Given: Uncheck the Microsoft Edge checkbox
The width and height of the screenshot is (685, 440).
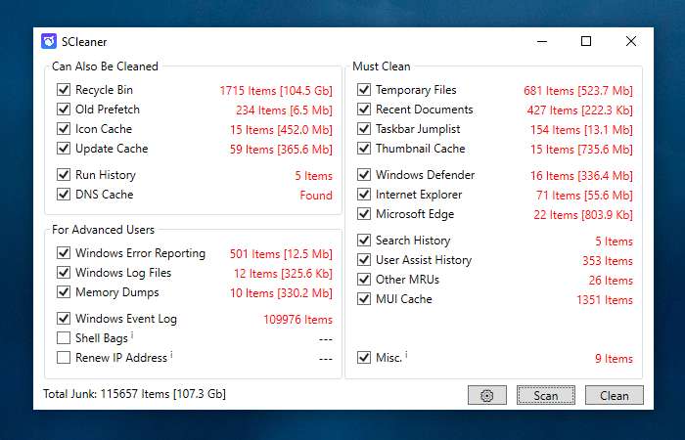Looking at the screenshot, I should tap(364, 214).
